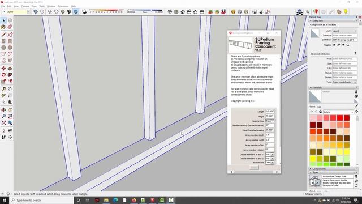The width and height of the screenshot is (362, 204).
Task: Toggle hidden eye icon in Entity Info
Action: point(334,45)
